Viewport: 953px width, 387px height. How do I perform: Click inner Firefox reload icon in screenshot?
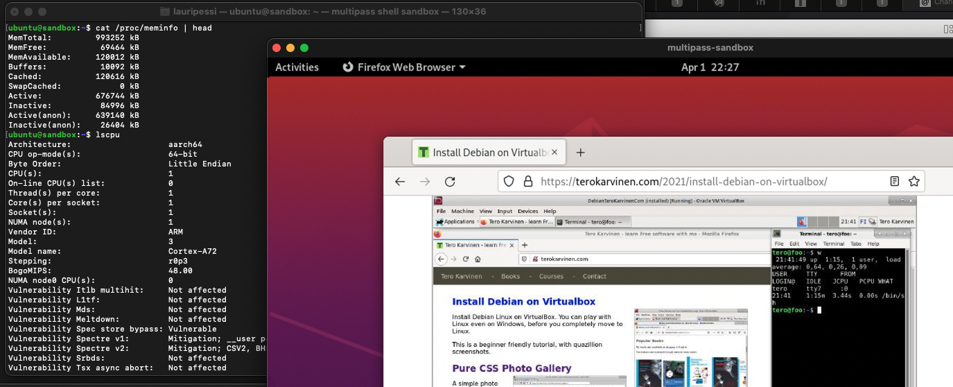[466, 259]
